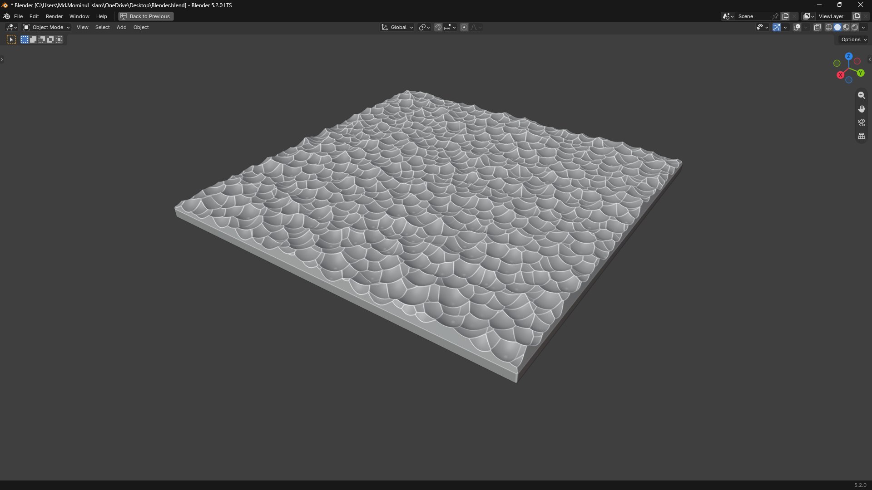The height and width of the screenshot is (490, 872).
Task: Click the Back to Previous button
Action: pos(146,16)
